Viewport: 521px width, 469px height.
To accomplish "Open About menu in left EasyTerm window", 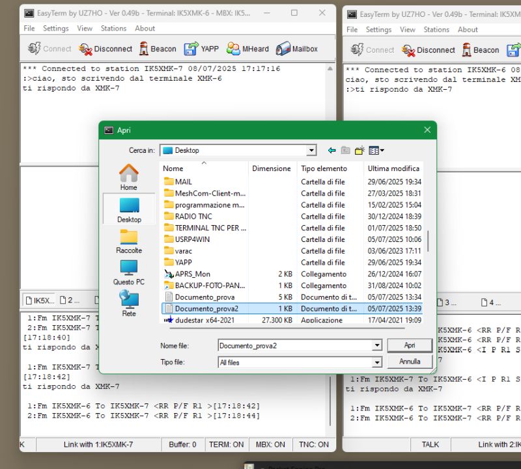I will (x=145, y=28).
